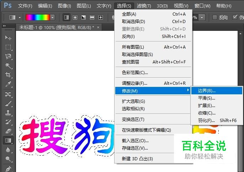The height and width of the screenshot is (172, 244).
Task: Choose 选取相似(R) from menu
Action: click(153, 109)
